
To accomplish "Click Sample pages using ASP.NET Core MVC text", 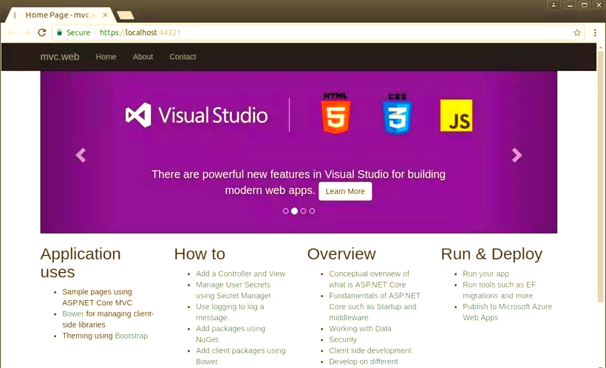I will click(x=97, y=297).
